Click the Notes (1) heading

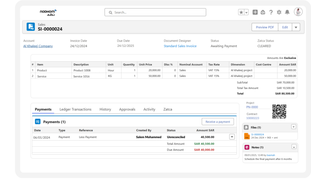tap(258, 147)
